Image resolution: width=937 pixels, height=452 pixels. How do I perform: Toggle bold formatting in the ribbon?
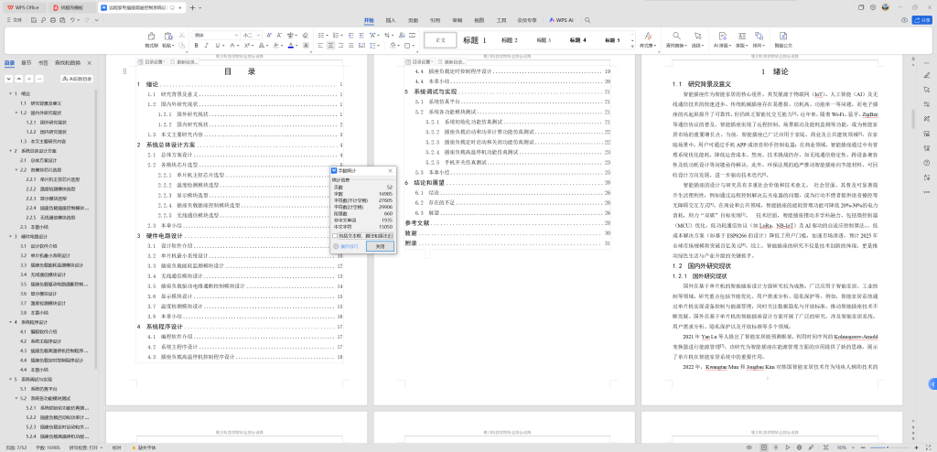198,44
